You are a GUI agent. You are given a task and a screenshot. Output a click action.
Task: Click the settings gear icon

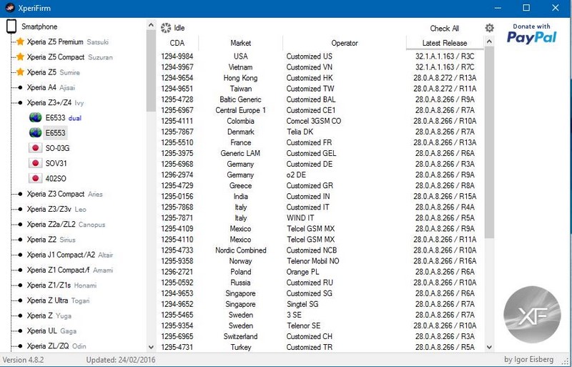coord(489,28)
